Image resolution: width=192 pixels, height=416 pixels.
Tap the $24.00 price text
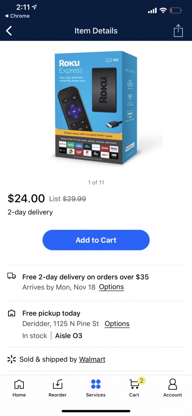point(26,198)
